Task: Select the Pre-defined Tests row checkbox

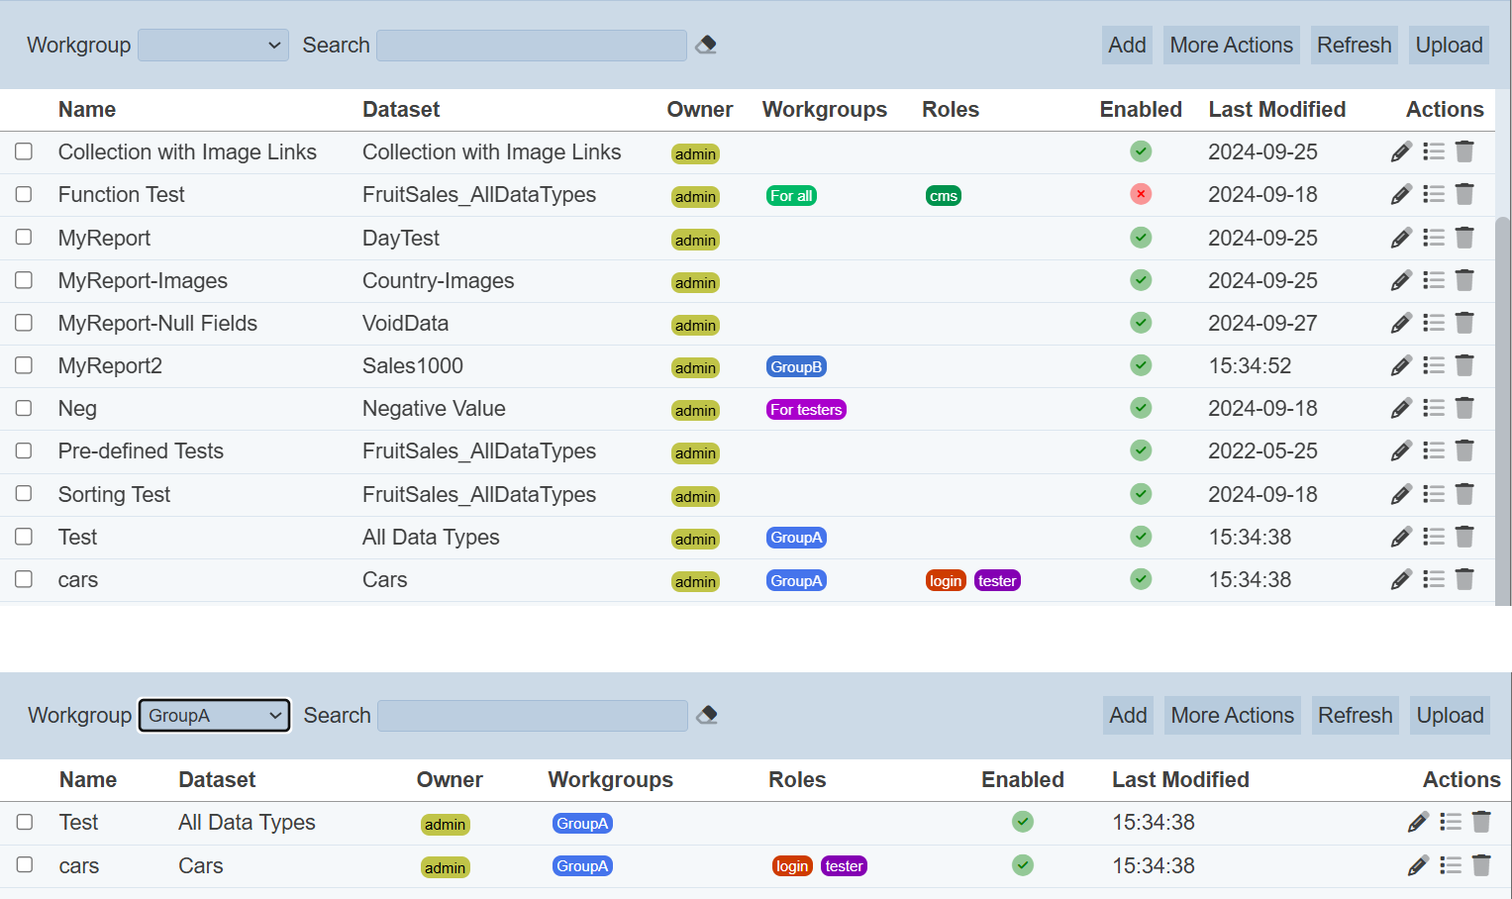Action: click(x=24, y=450)
